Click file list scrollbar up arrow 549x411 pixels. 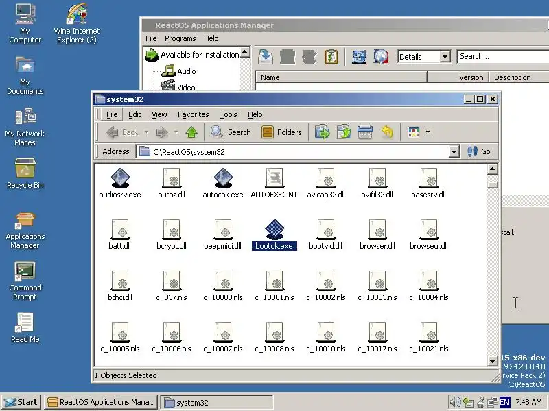coord(492,169)
